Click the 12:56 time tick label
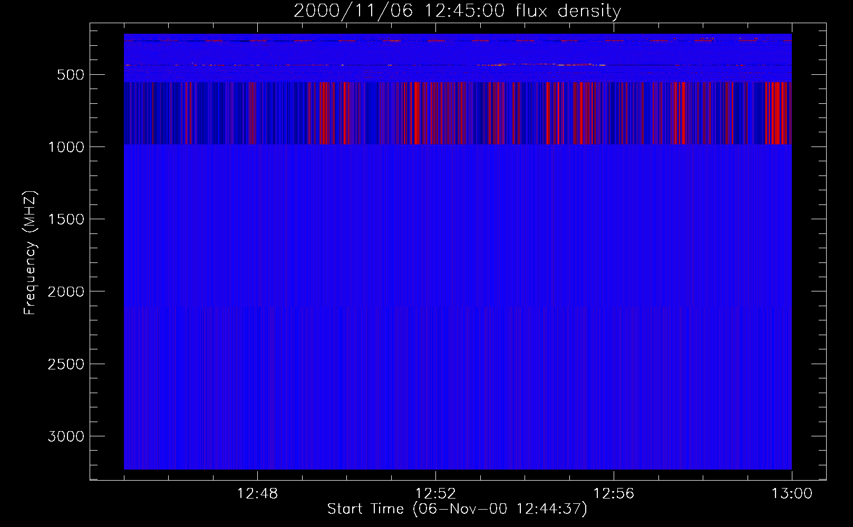The image size is (853, 527). 614,494
